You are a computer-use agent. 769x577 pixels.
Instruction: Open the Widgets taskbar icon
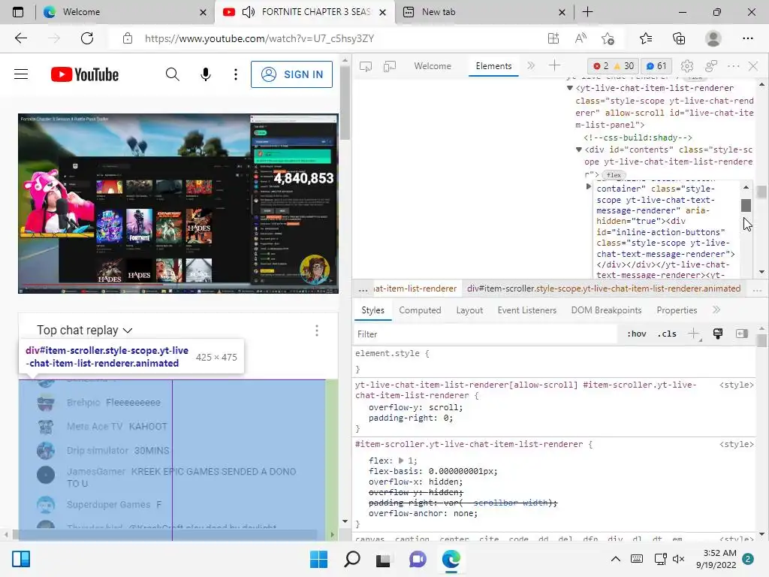(x=21, y=559)
